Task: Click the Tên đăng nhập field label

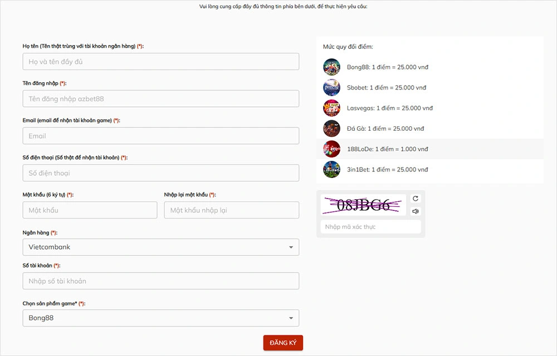Action: [x=45, y=83]
